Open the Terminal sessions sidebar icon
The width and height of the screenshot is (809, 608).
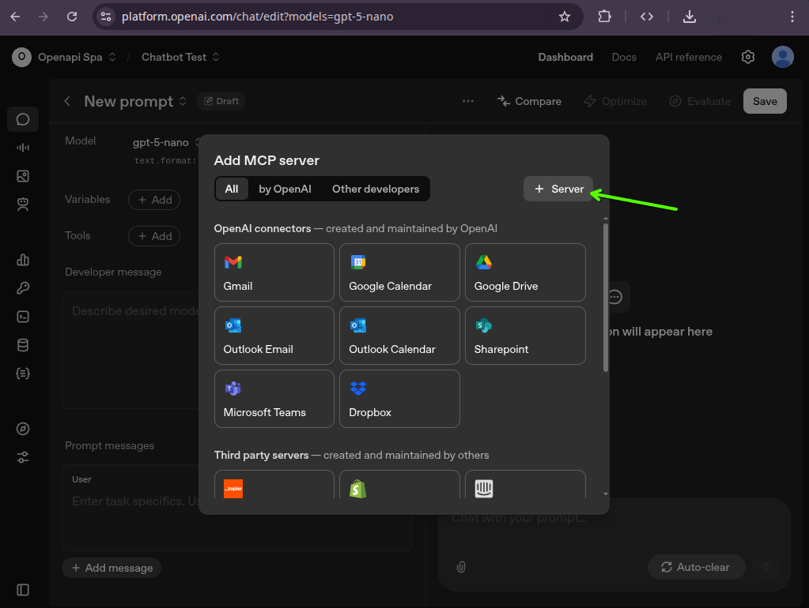click(22, 316)
